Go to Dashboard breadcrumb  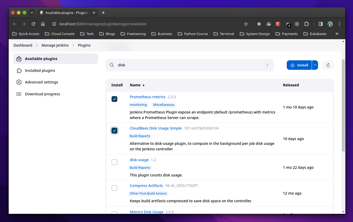tap(23, 45)
